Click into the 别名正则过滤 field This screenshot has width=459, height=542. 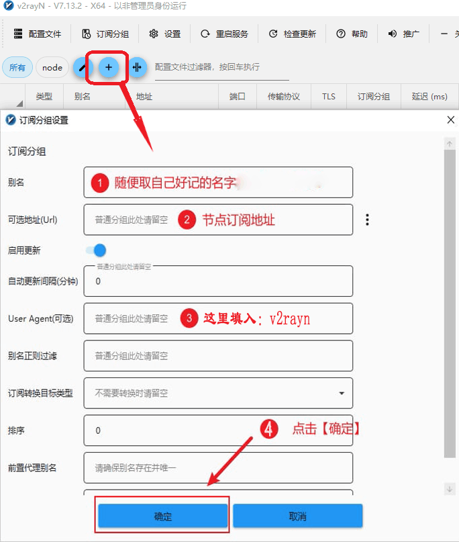pos(218,356)
